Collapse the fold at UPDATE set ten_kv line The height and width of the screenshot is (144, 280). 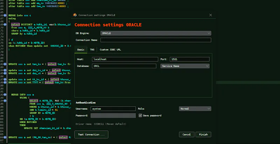click(5, 64)
